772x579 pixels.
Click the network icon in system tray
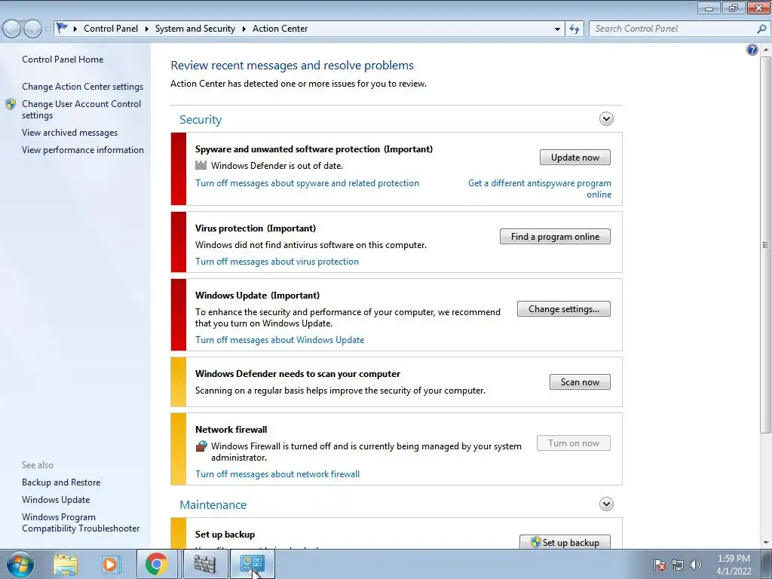point(678,565)
